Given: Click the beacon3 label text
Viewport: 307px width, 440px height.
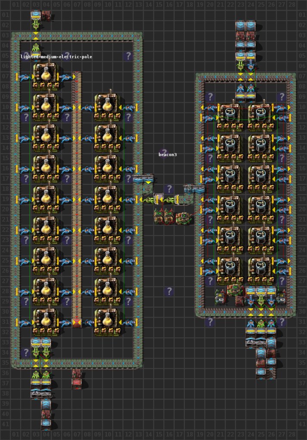Looking at the screenshot, I should click(168, 155).
